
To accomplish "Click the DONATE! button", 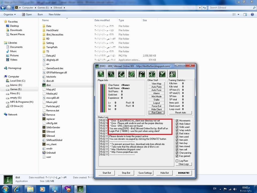I will [x=184, y=173].
